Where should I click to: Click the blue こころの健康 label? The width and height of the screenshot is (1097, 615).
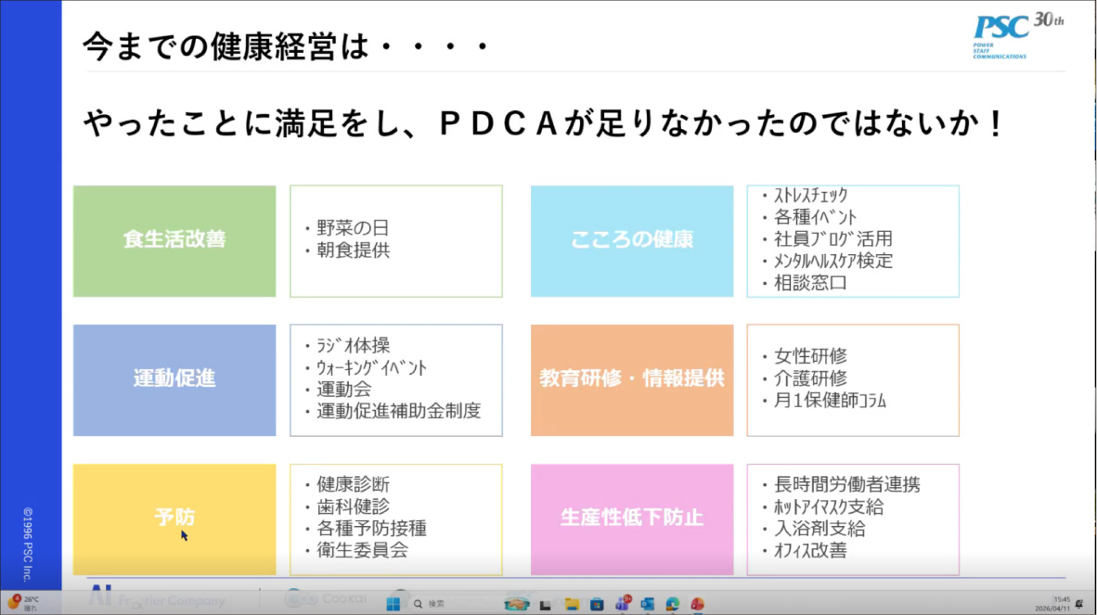click(x=631, y=240)
